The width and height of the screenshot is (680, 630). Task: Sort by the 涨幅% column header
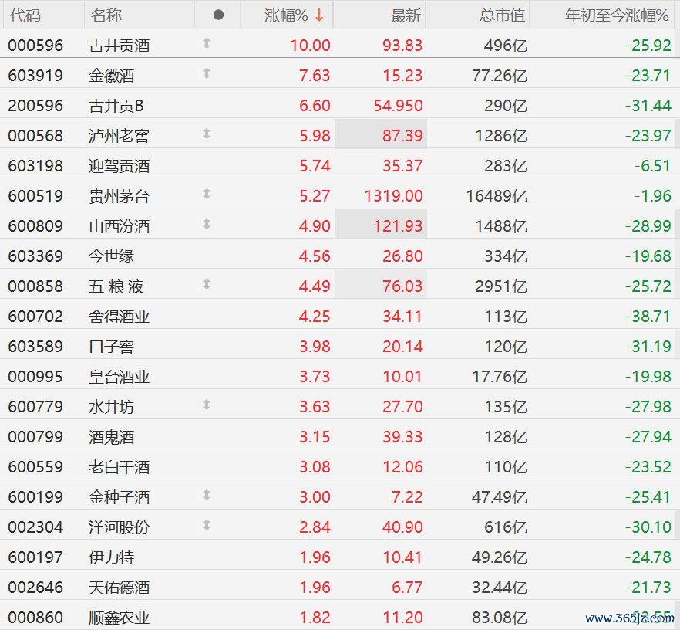pyautogui.click(x=286, y=15)
